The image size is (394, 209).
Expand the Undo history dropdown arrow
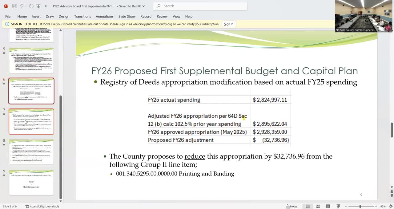26,6
